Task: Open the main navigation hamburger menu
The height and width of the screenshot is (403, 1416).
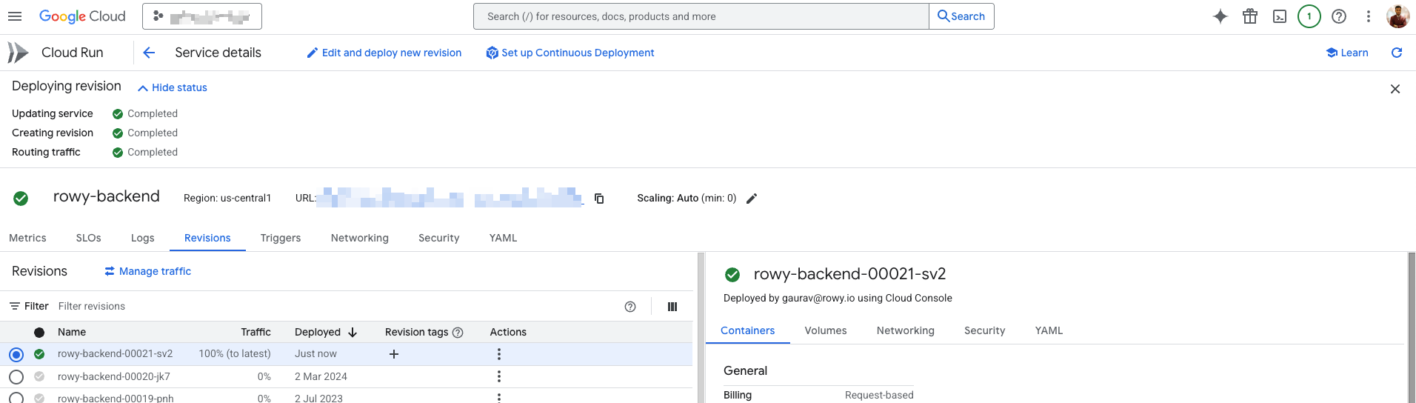Action: [15, 16]
